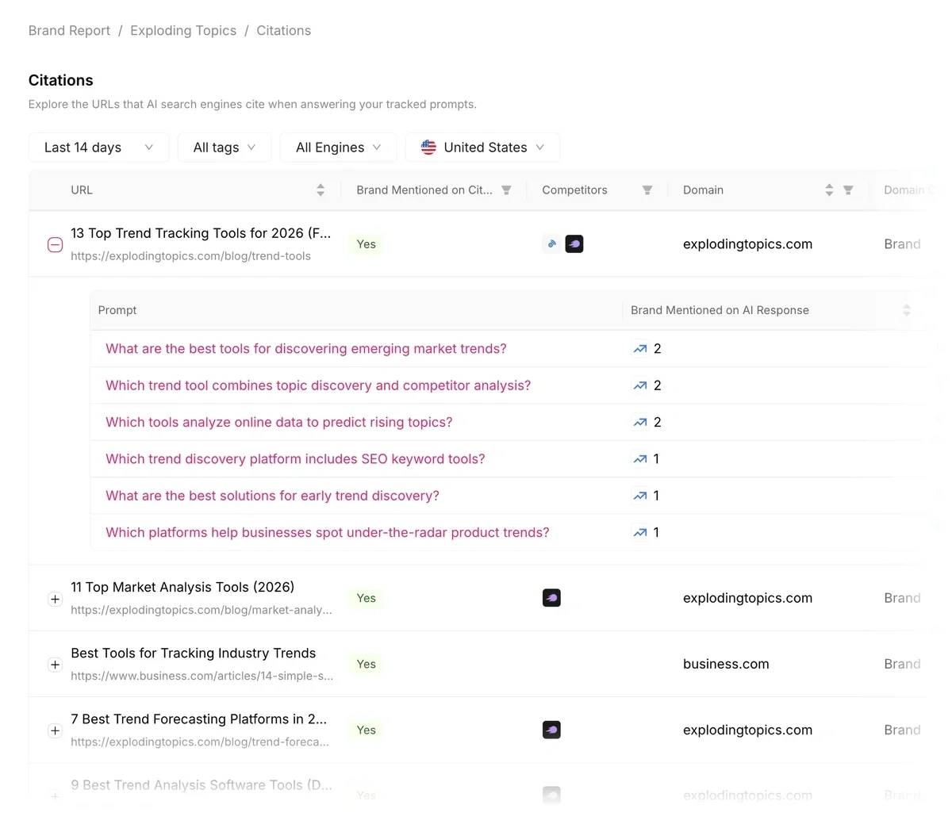This screenshot has width=952, height=828.
Task: Sort the table by URL column arrows
Action: (x=321, y=190)
